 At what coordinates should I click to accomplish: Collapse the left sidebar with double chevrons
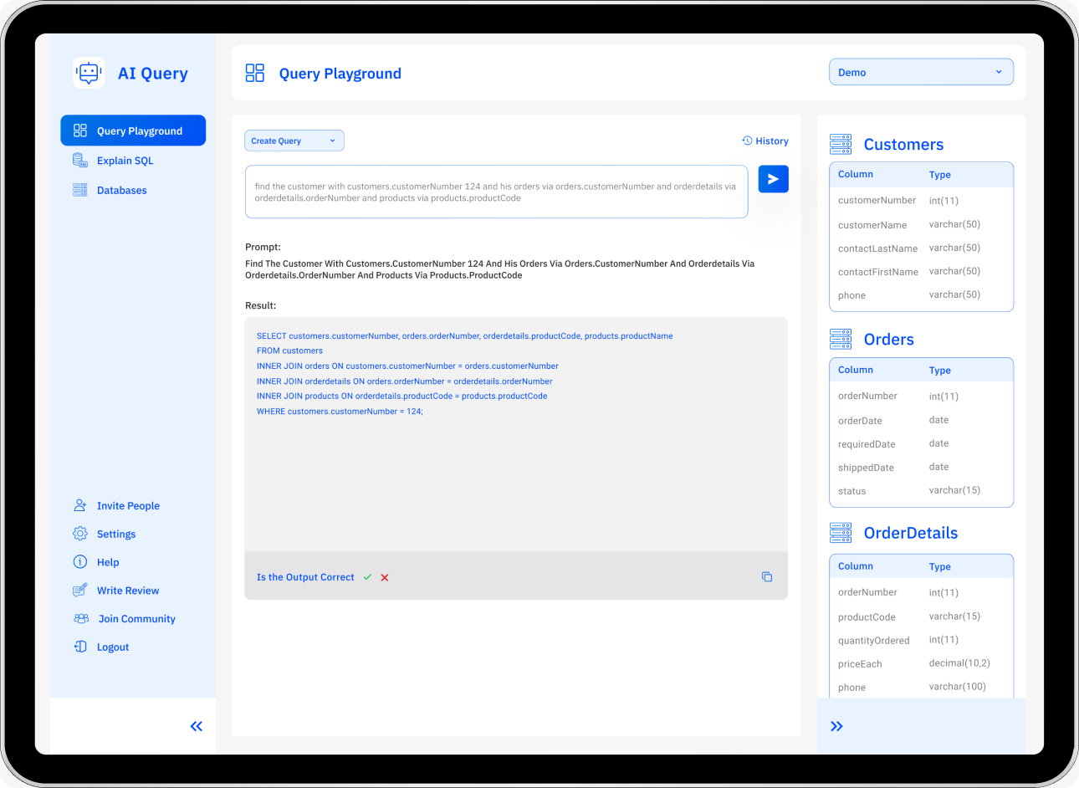pos(196,726)
